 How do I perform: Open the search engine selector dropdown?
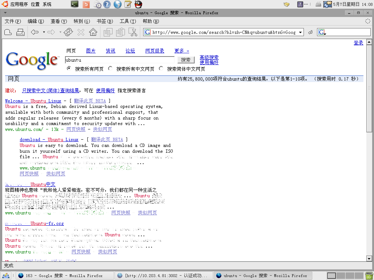[x=322, y=32]
